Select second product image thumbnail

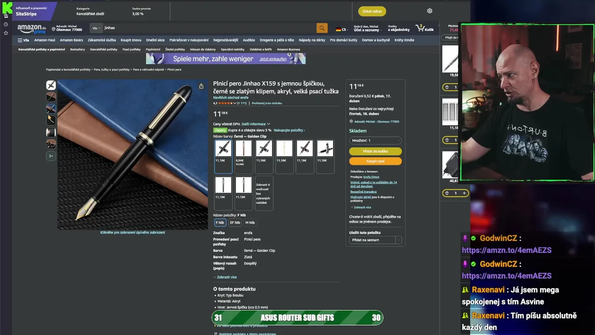(51, 97)
